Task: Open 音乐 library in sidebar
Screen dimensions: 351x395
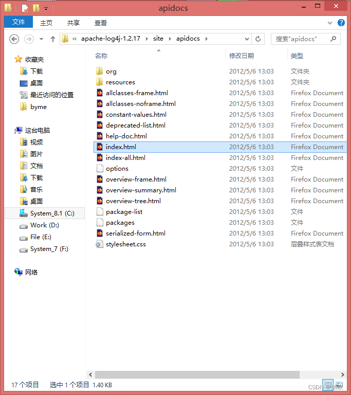Action: pos(36,190)
